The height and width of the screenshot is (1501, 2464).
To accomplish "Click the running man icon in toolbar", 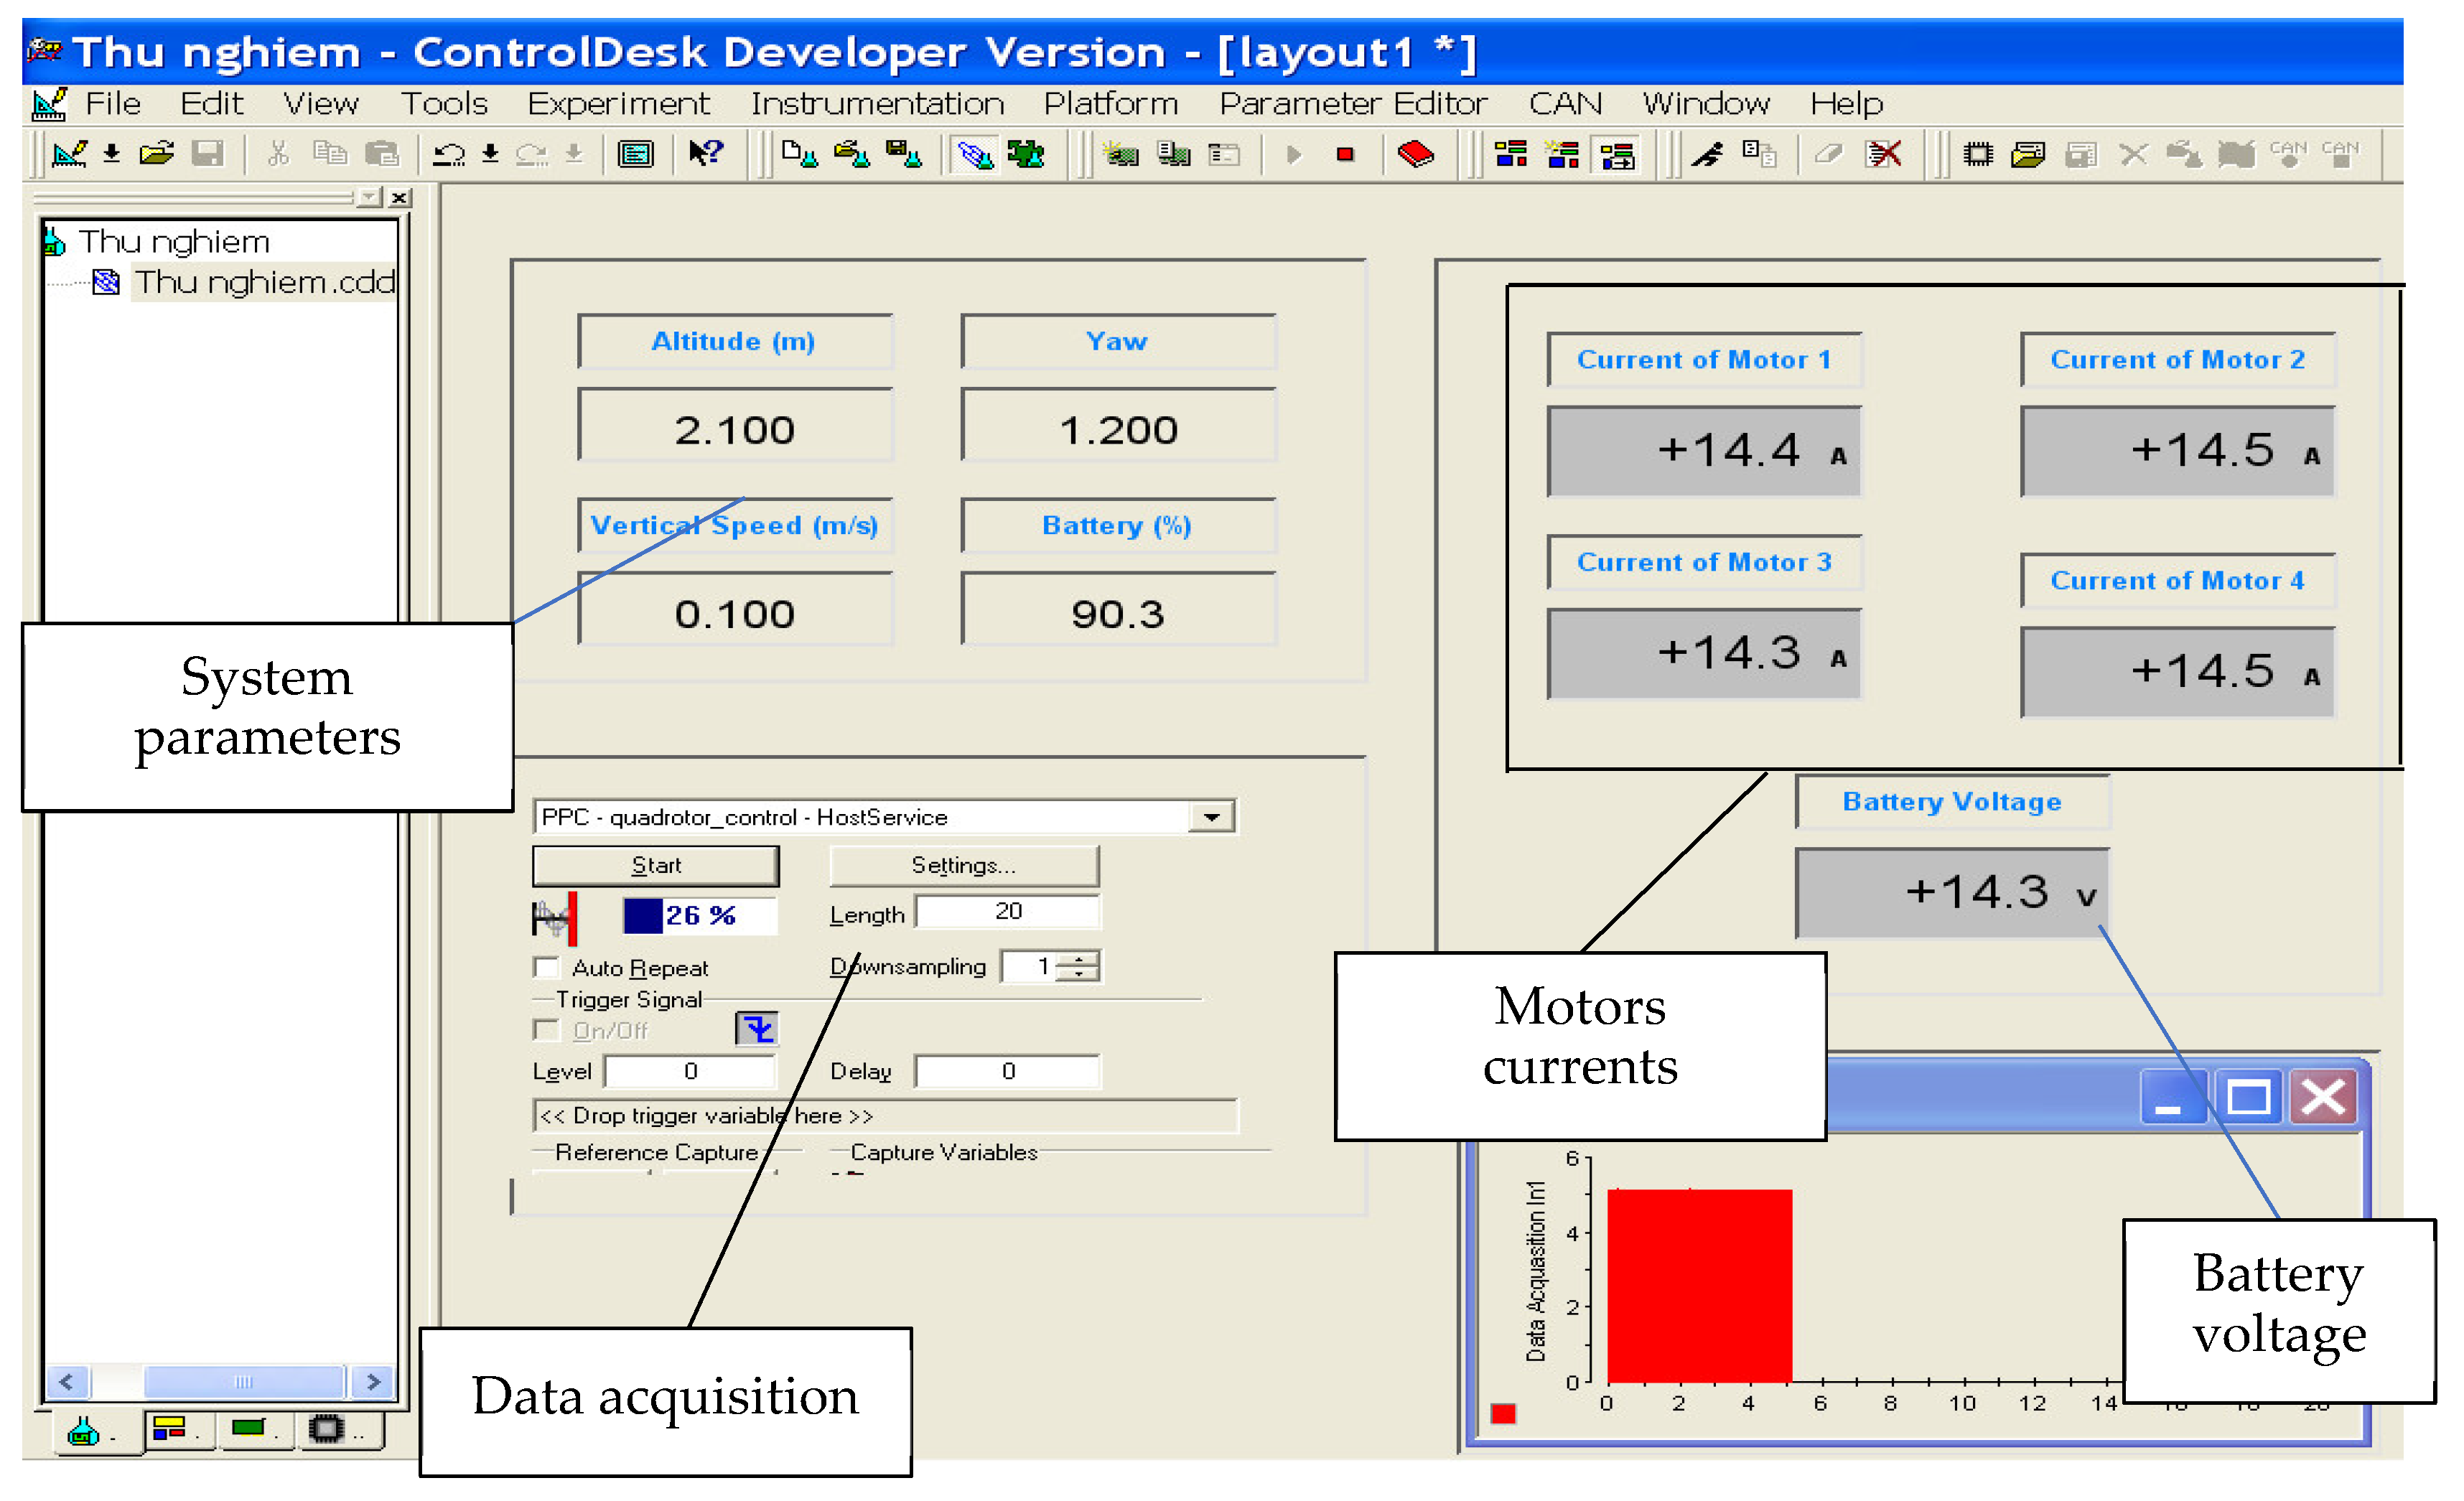I will (1707, 154).
